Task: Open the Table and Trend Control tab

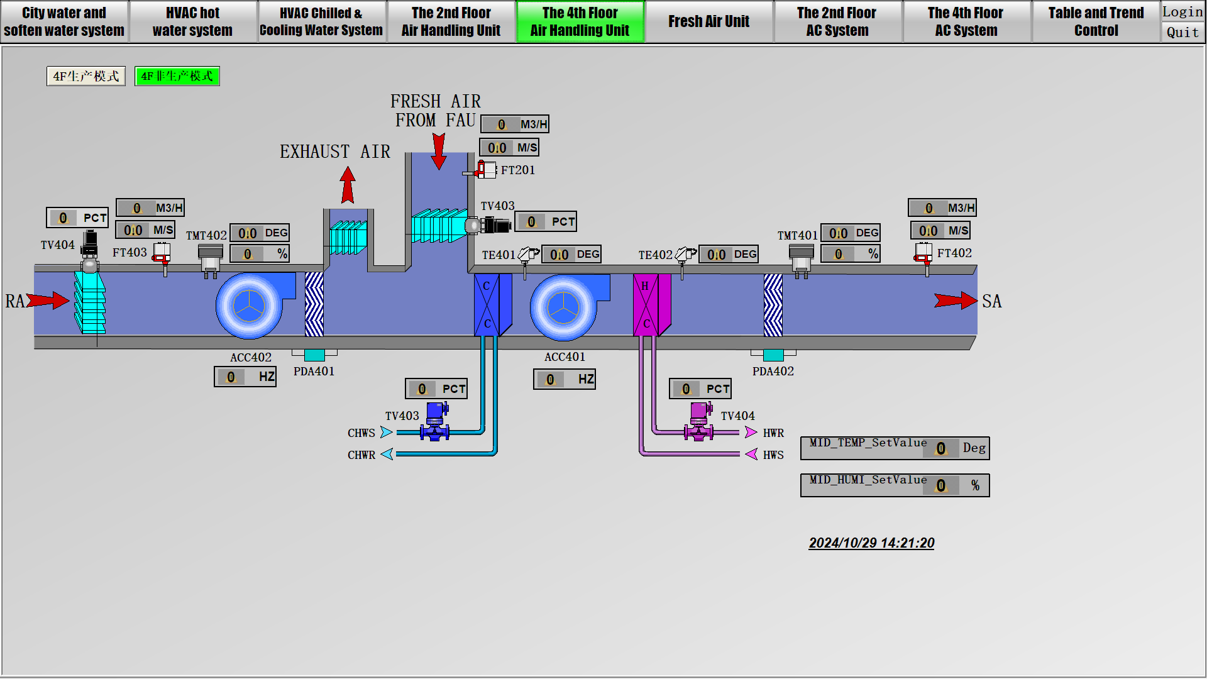Action: 1095,21
